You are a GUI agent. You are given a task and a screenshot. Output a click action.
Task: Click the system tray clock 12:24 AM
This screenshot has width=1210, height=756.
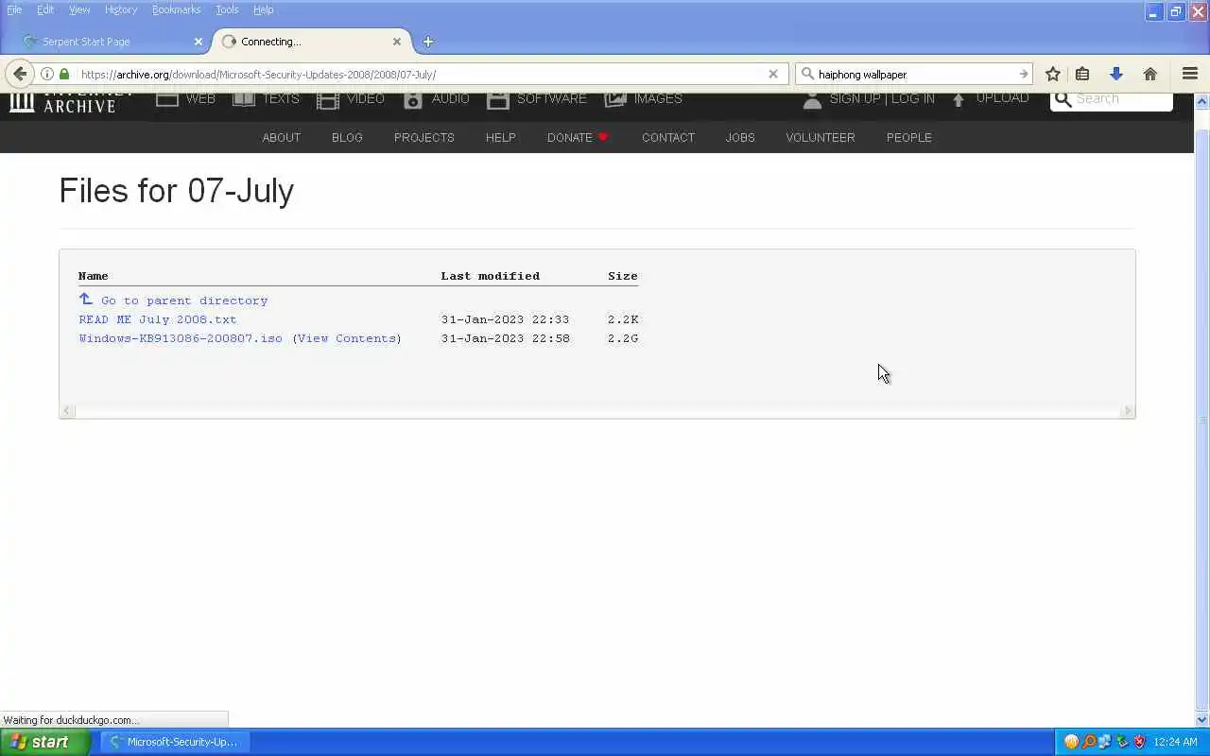(1176, 742)
